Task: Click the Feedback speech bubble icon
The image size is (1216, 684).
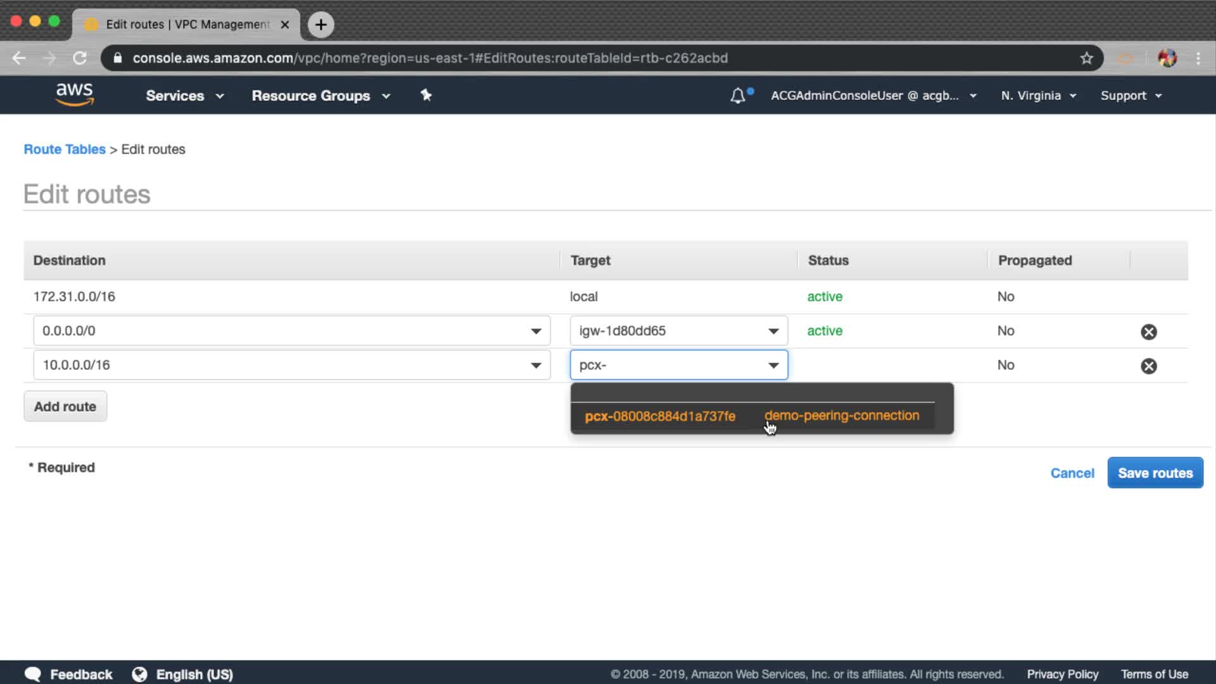Action: [x=33, y=674]
